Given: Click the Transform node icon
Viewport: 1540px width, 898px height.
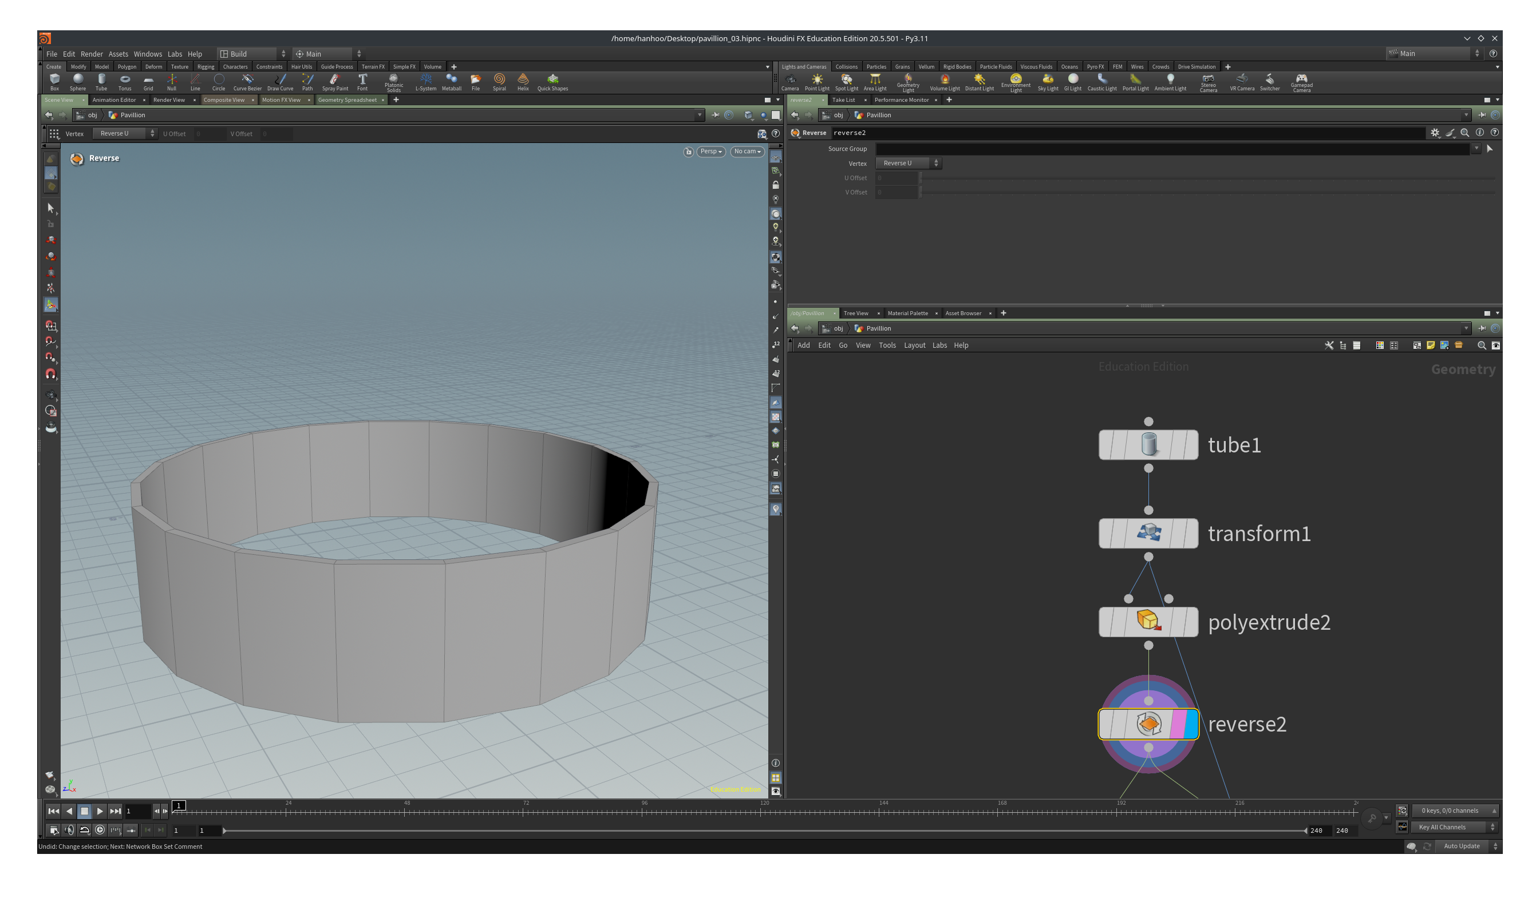Looking at the screenshot, I should (x=1147, y=533).
